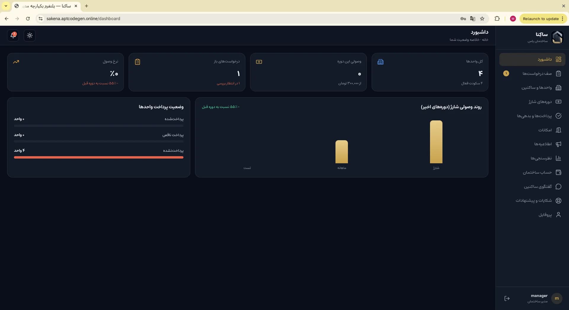Click the browser reload button

point(28,19)
